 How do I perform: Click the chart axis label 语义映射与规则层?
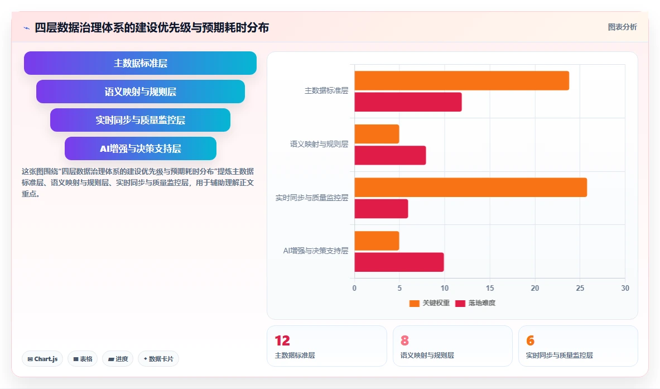point(319,144)
